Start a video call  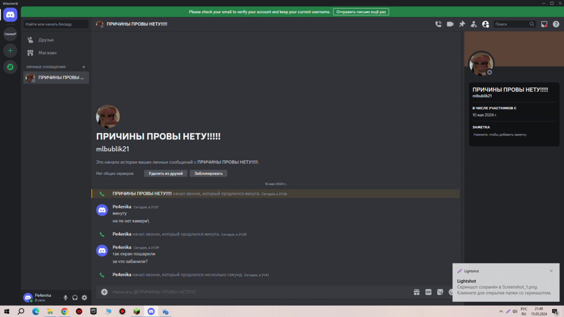[x=450, y=24]
